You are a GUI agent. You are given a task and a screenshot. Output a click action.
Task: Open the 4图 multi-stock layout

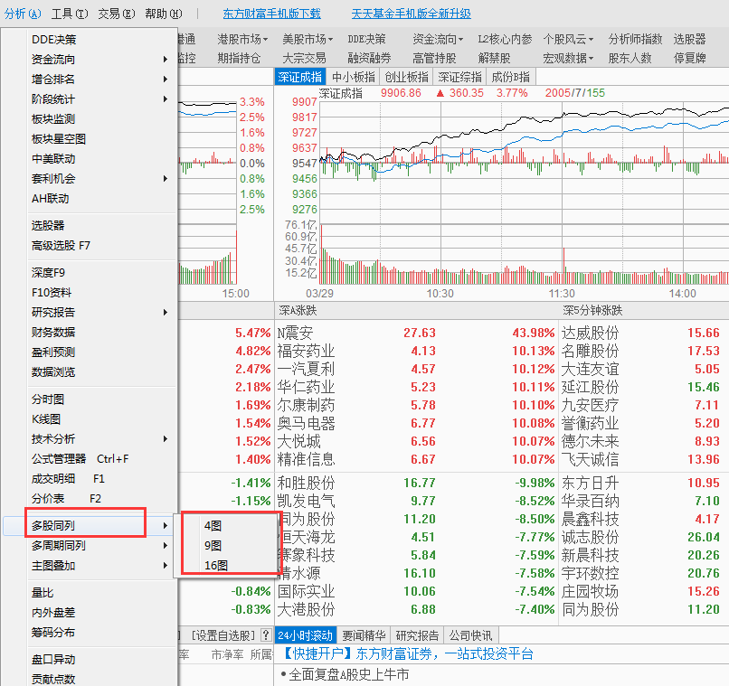pos(213,525)
